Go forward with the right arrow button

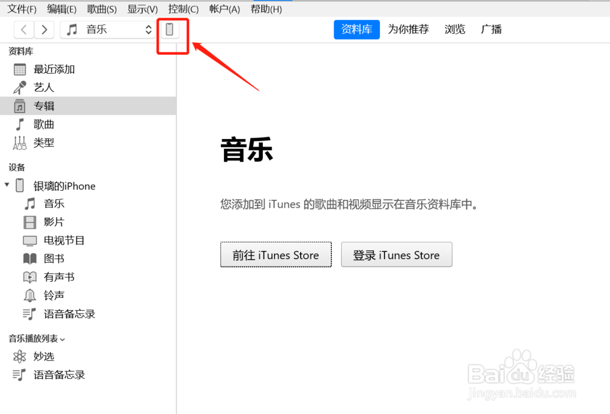coord(44,29)
